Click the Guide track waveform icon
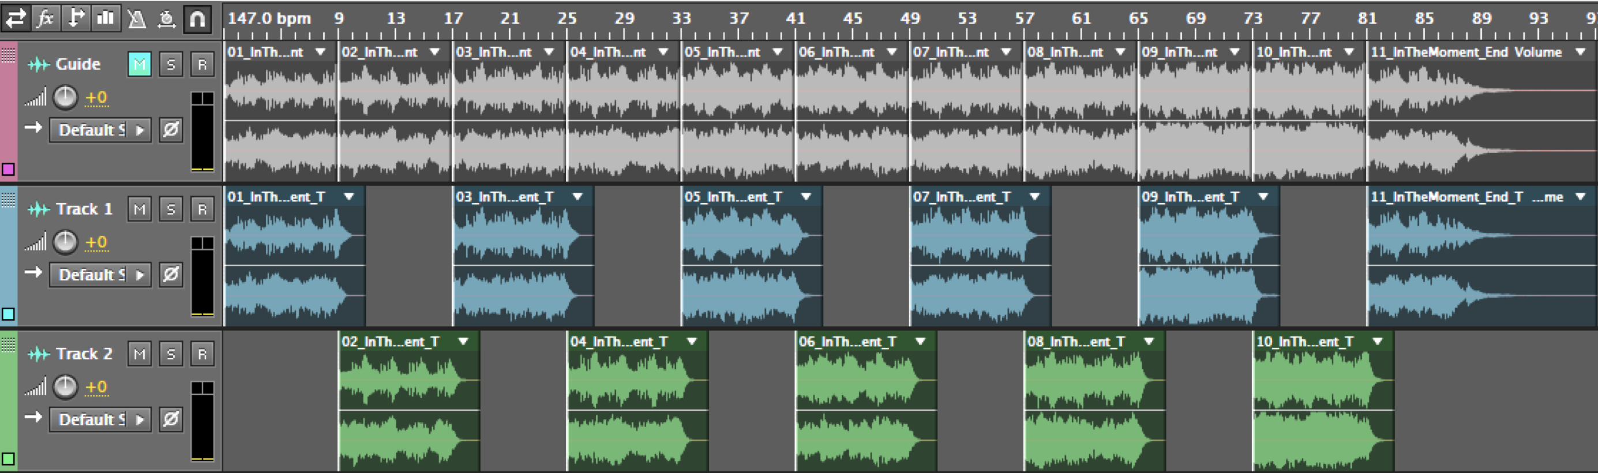Image resolution: width=1598 pixels, height=473 pixels. coord(39,64)
